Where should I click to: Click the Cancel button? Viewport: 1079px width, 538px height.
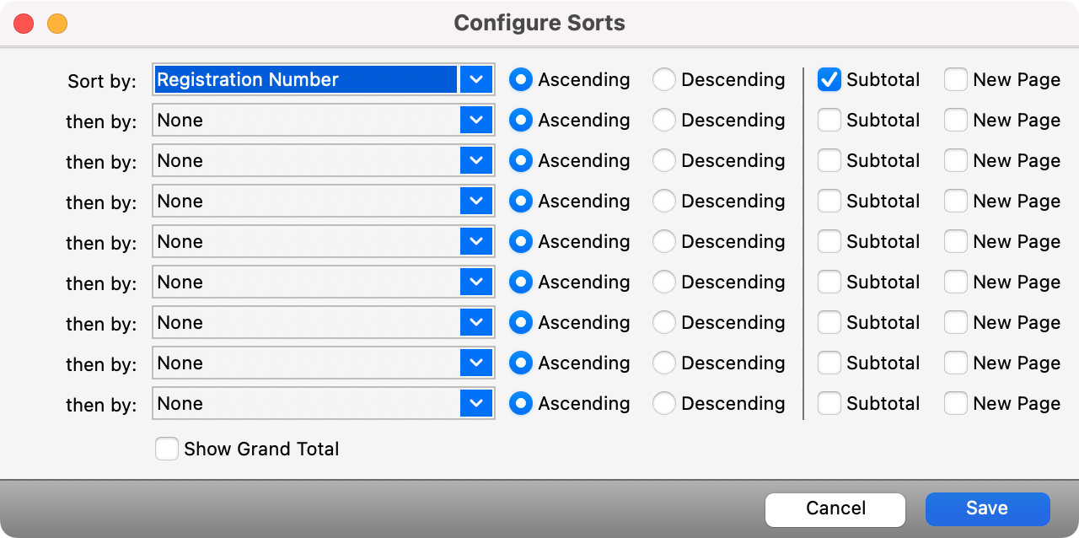click(835, 508)
